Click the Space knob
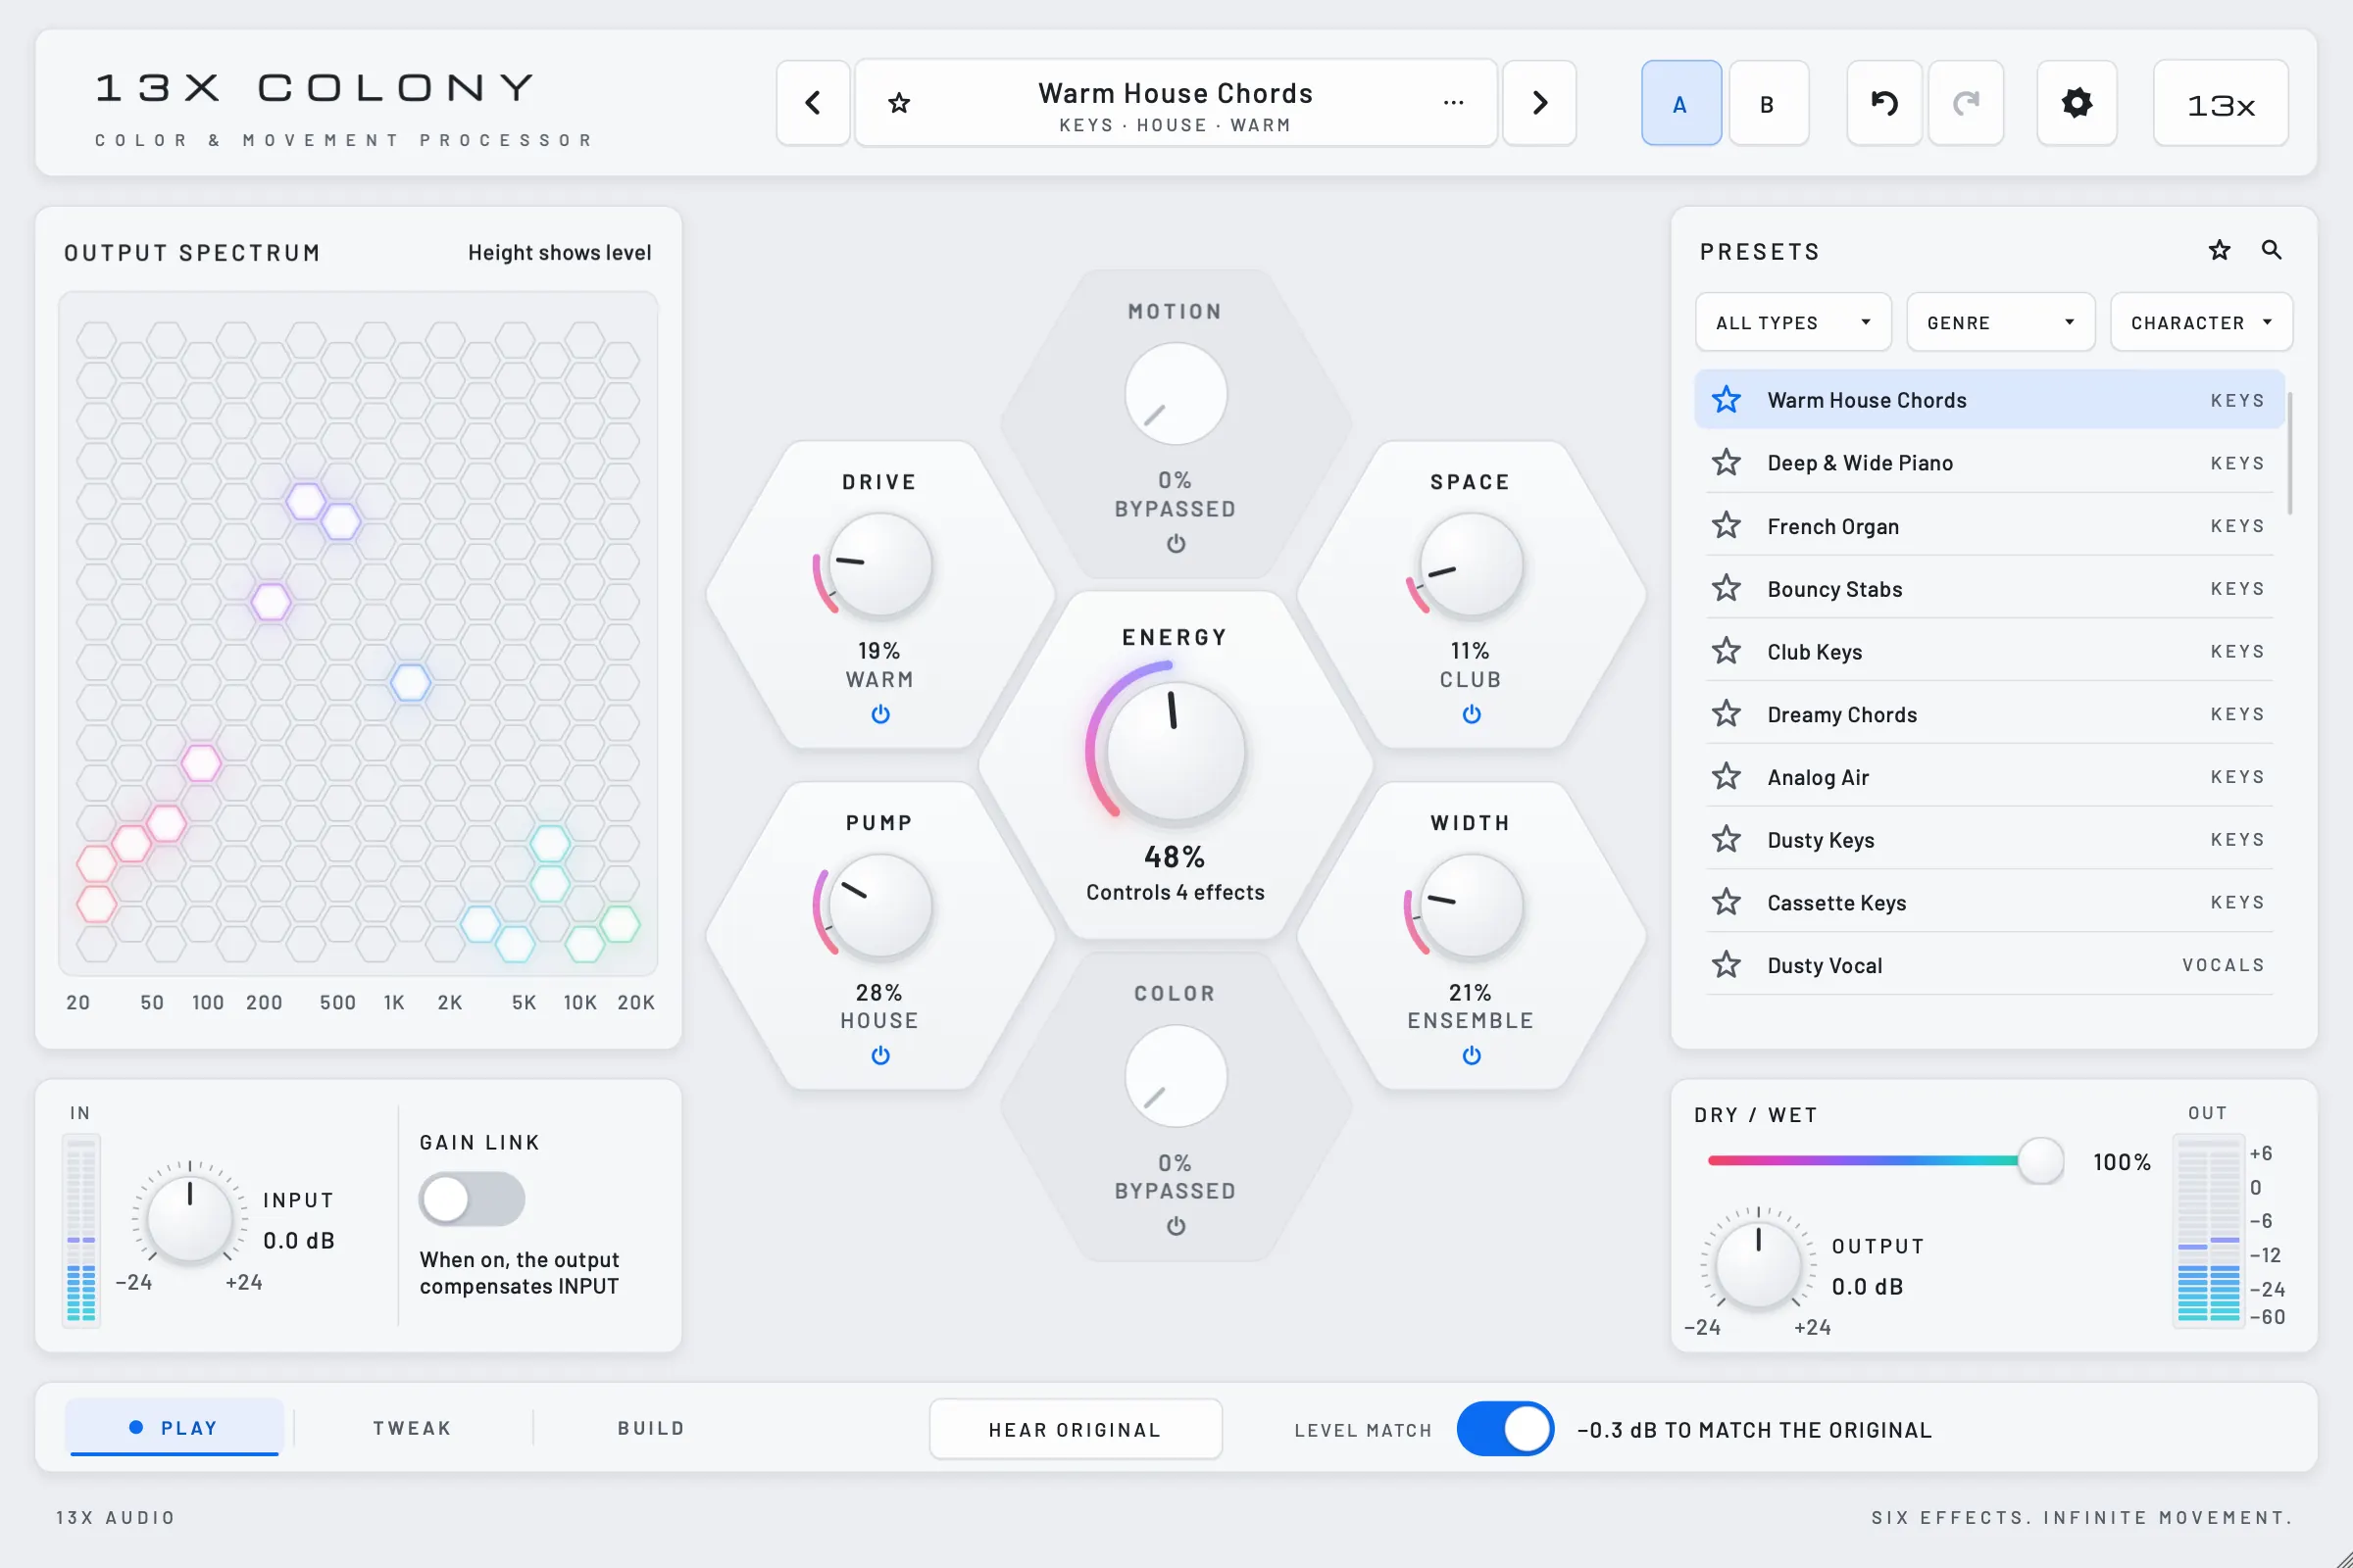2353x1568 pixels. coord(1472,566)
